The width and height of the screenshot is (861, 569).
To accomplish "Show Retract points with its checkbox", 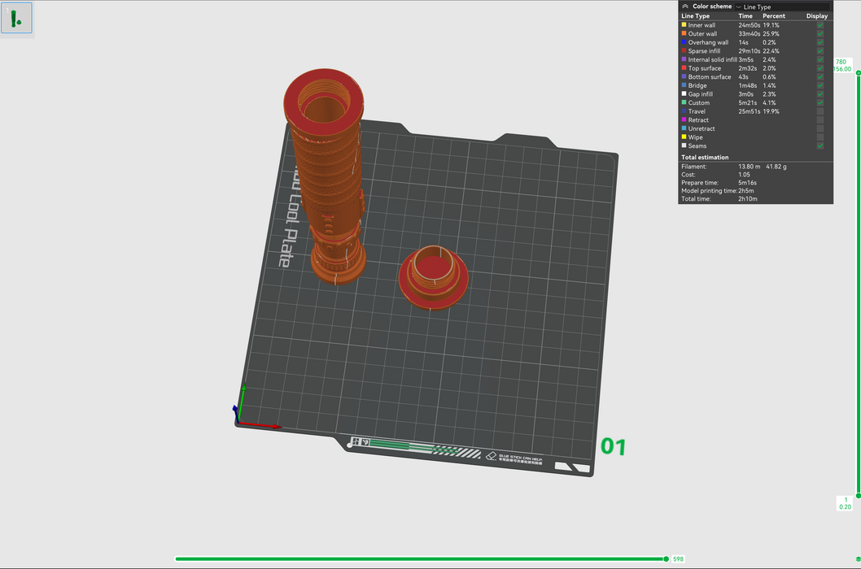I will [x=819, y=120].
